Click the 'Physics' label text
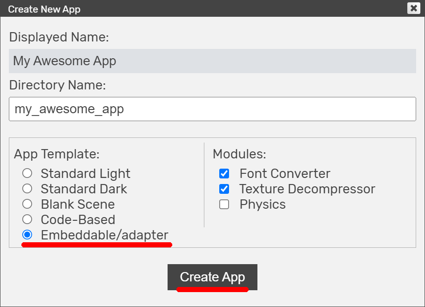Image resolution: width=425 pixels, height=307 pixels. (263, 205)
